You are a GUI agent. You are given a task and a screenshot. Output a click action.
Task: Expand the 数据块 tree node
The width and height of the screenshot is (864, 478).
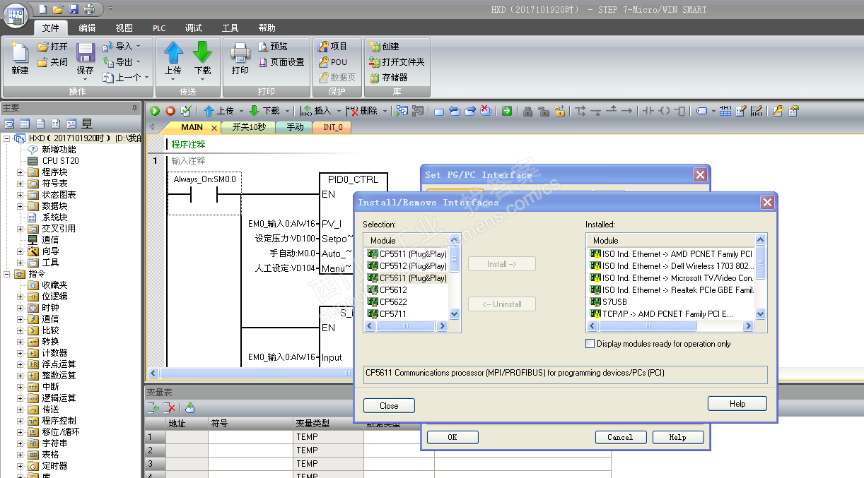21,206
